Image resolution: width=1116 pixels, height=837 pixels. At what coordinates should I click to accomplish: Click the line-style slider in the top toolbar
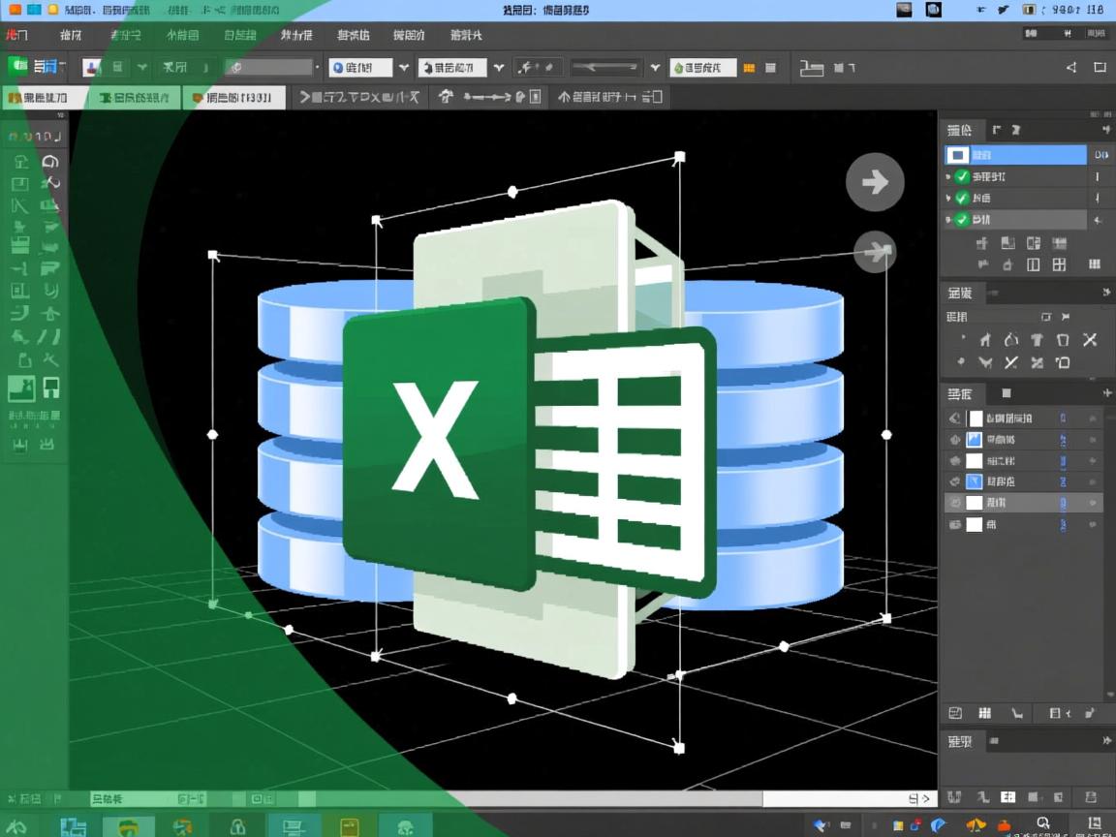click(604, 68)
